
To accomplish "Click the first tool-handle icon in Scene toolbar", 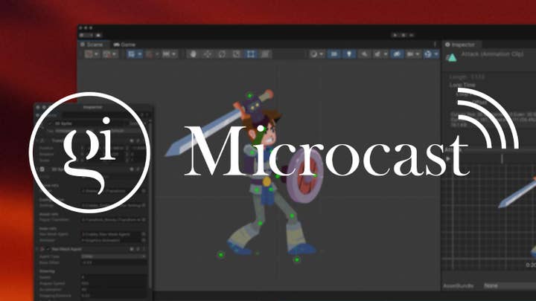I will pyautogui.click(x=89, y=54).
